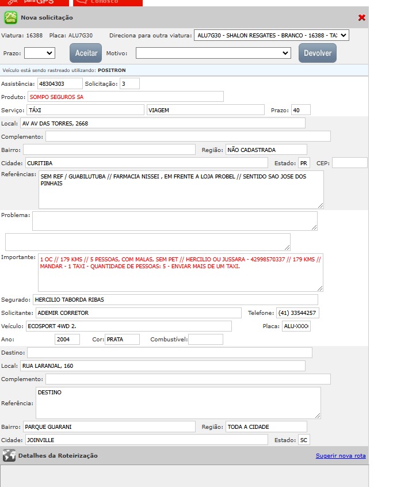Screen dimensions: 393x487
Task: Click the Bairro field PARQUE GUARANI
Action: click(x=109, y=427)
